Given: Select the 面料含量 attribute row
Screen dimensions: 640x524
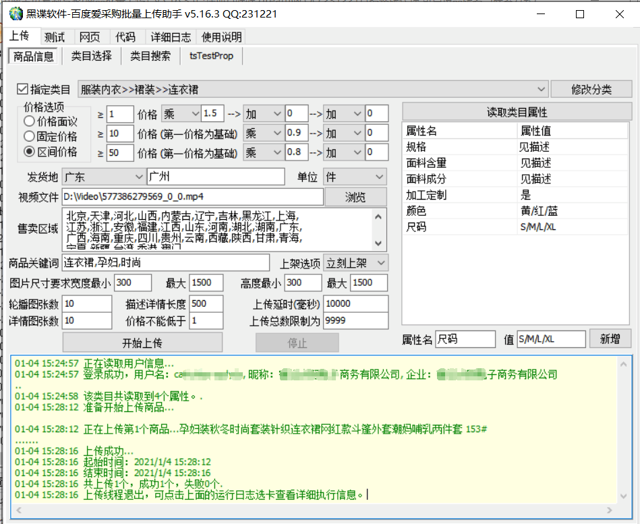Looking at the screenshot, I should (515, 163).
